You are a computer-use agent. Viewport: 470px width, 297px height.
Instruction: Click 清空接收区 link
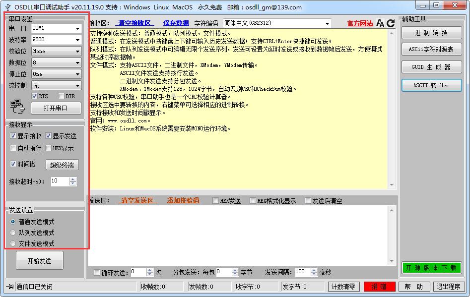[x=134, y=23]
